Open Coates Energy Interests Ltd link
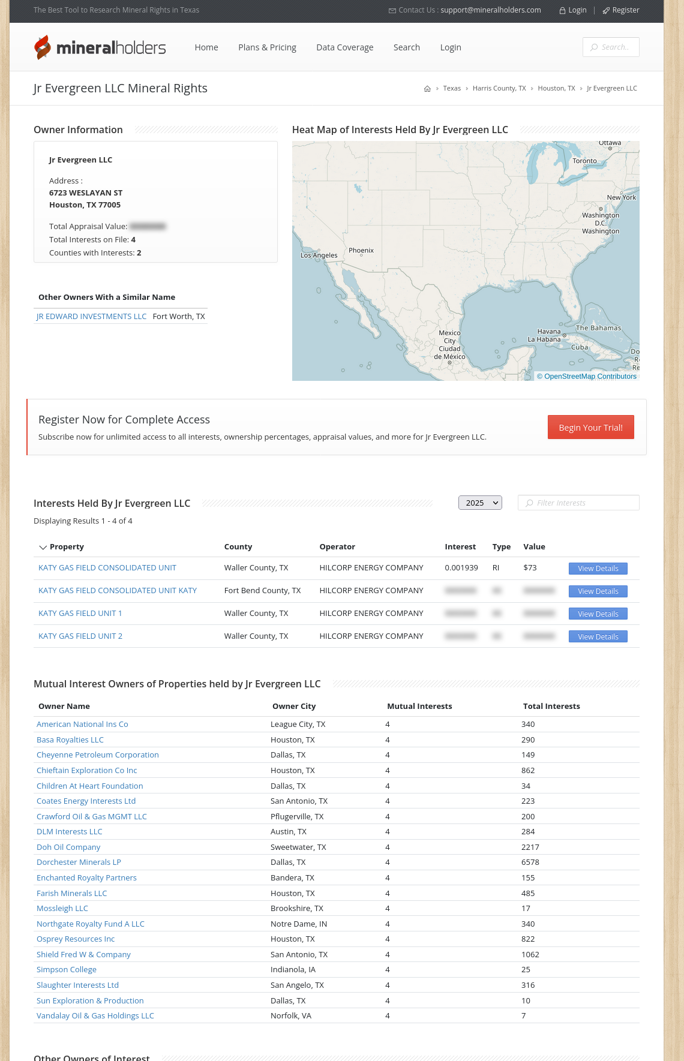684x1061 pixels. coord(86,801)
